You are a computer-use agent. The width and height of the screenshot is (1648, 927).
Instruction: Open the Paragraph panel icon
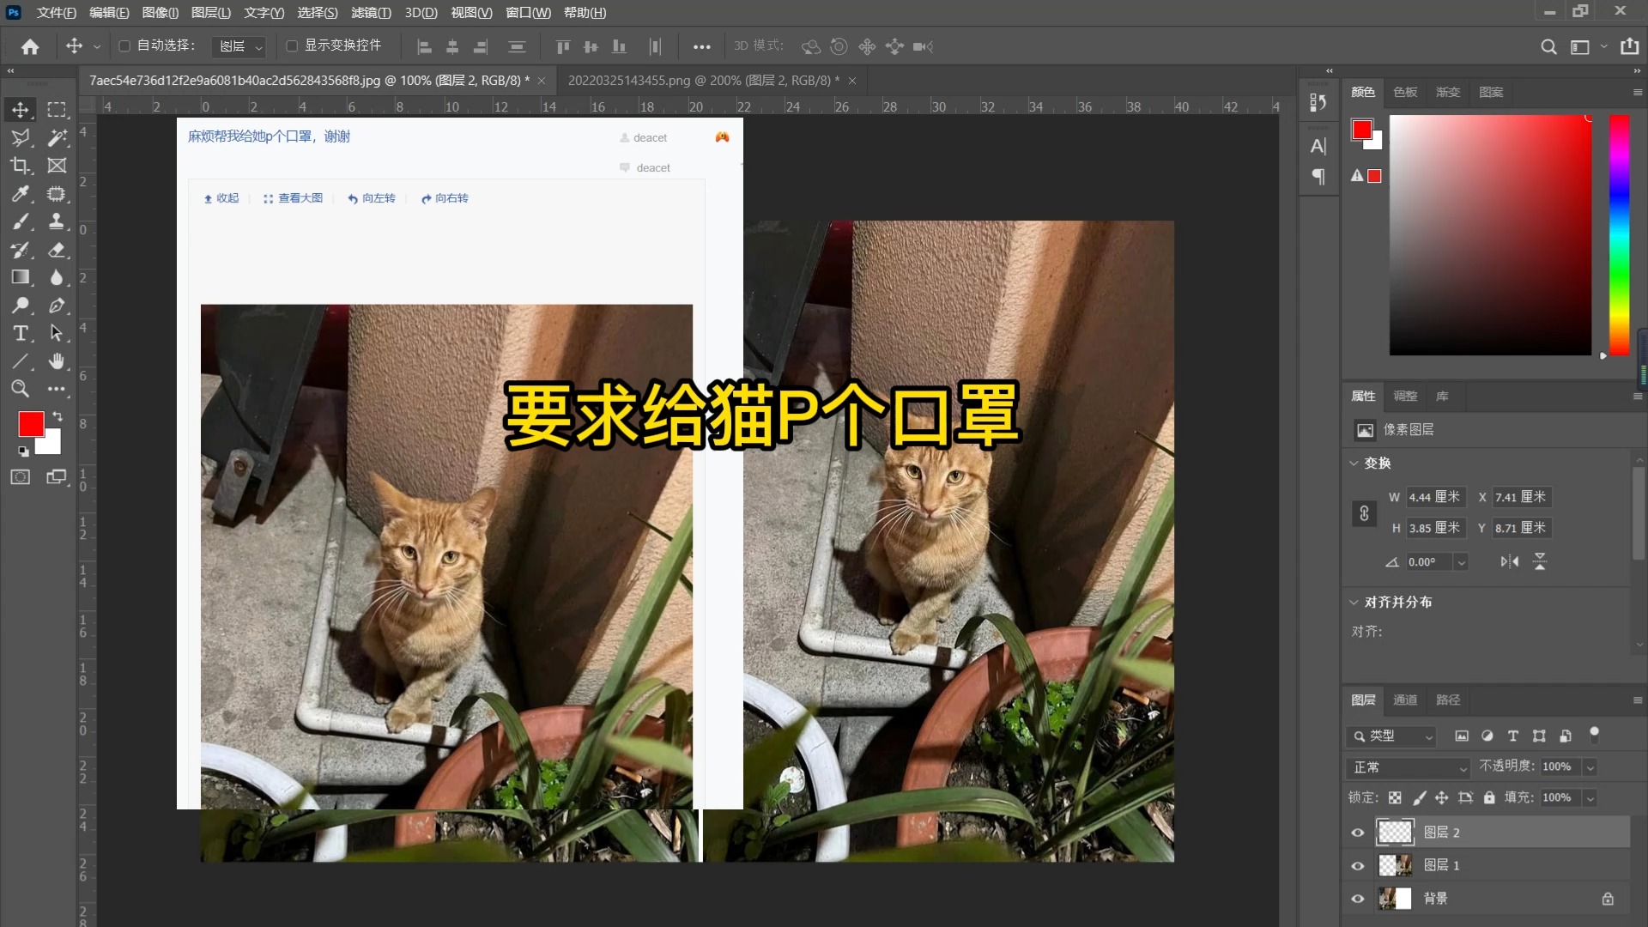pyautogui.click(x=1318, y=177)
